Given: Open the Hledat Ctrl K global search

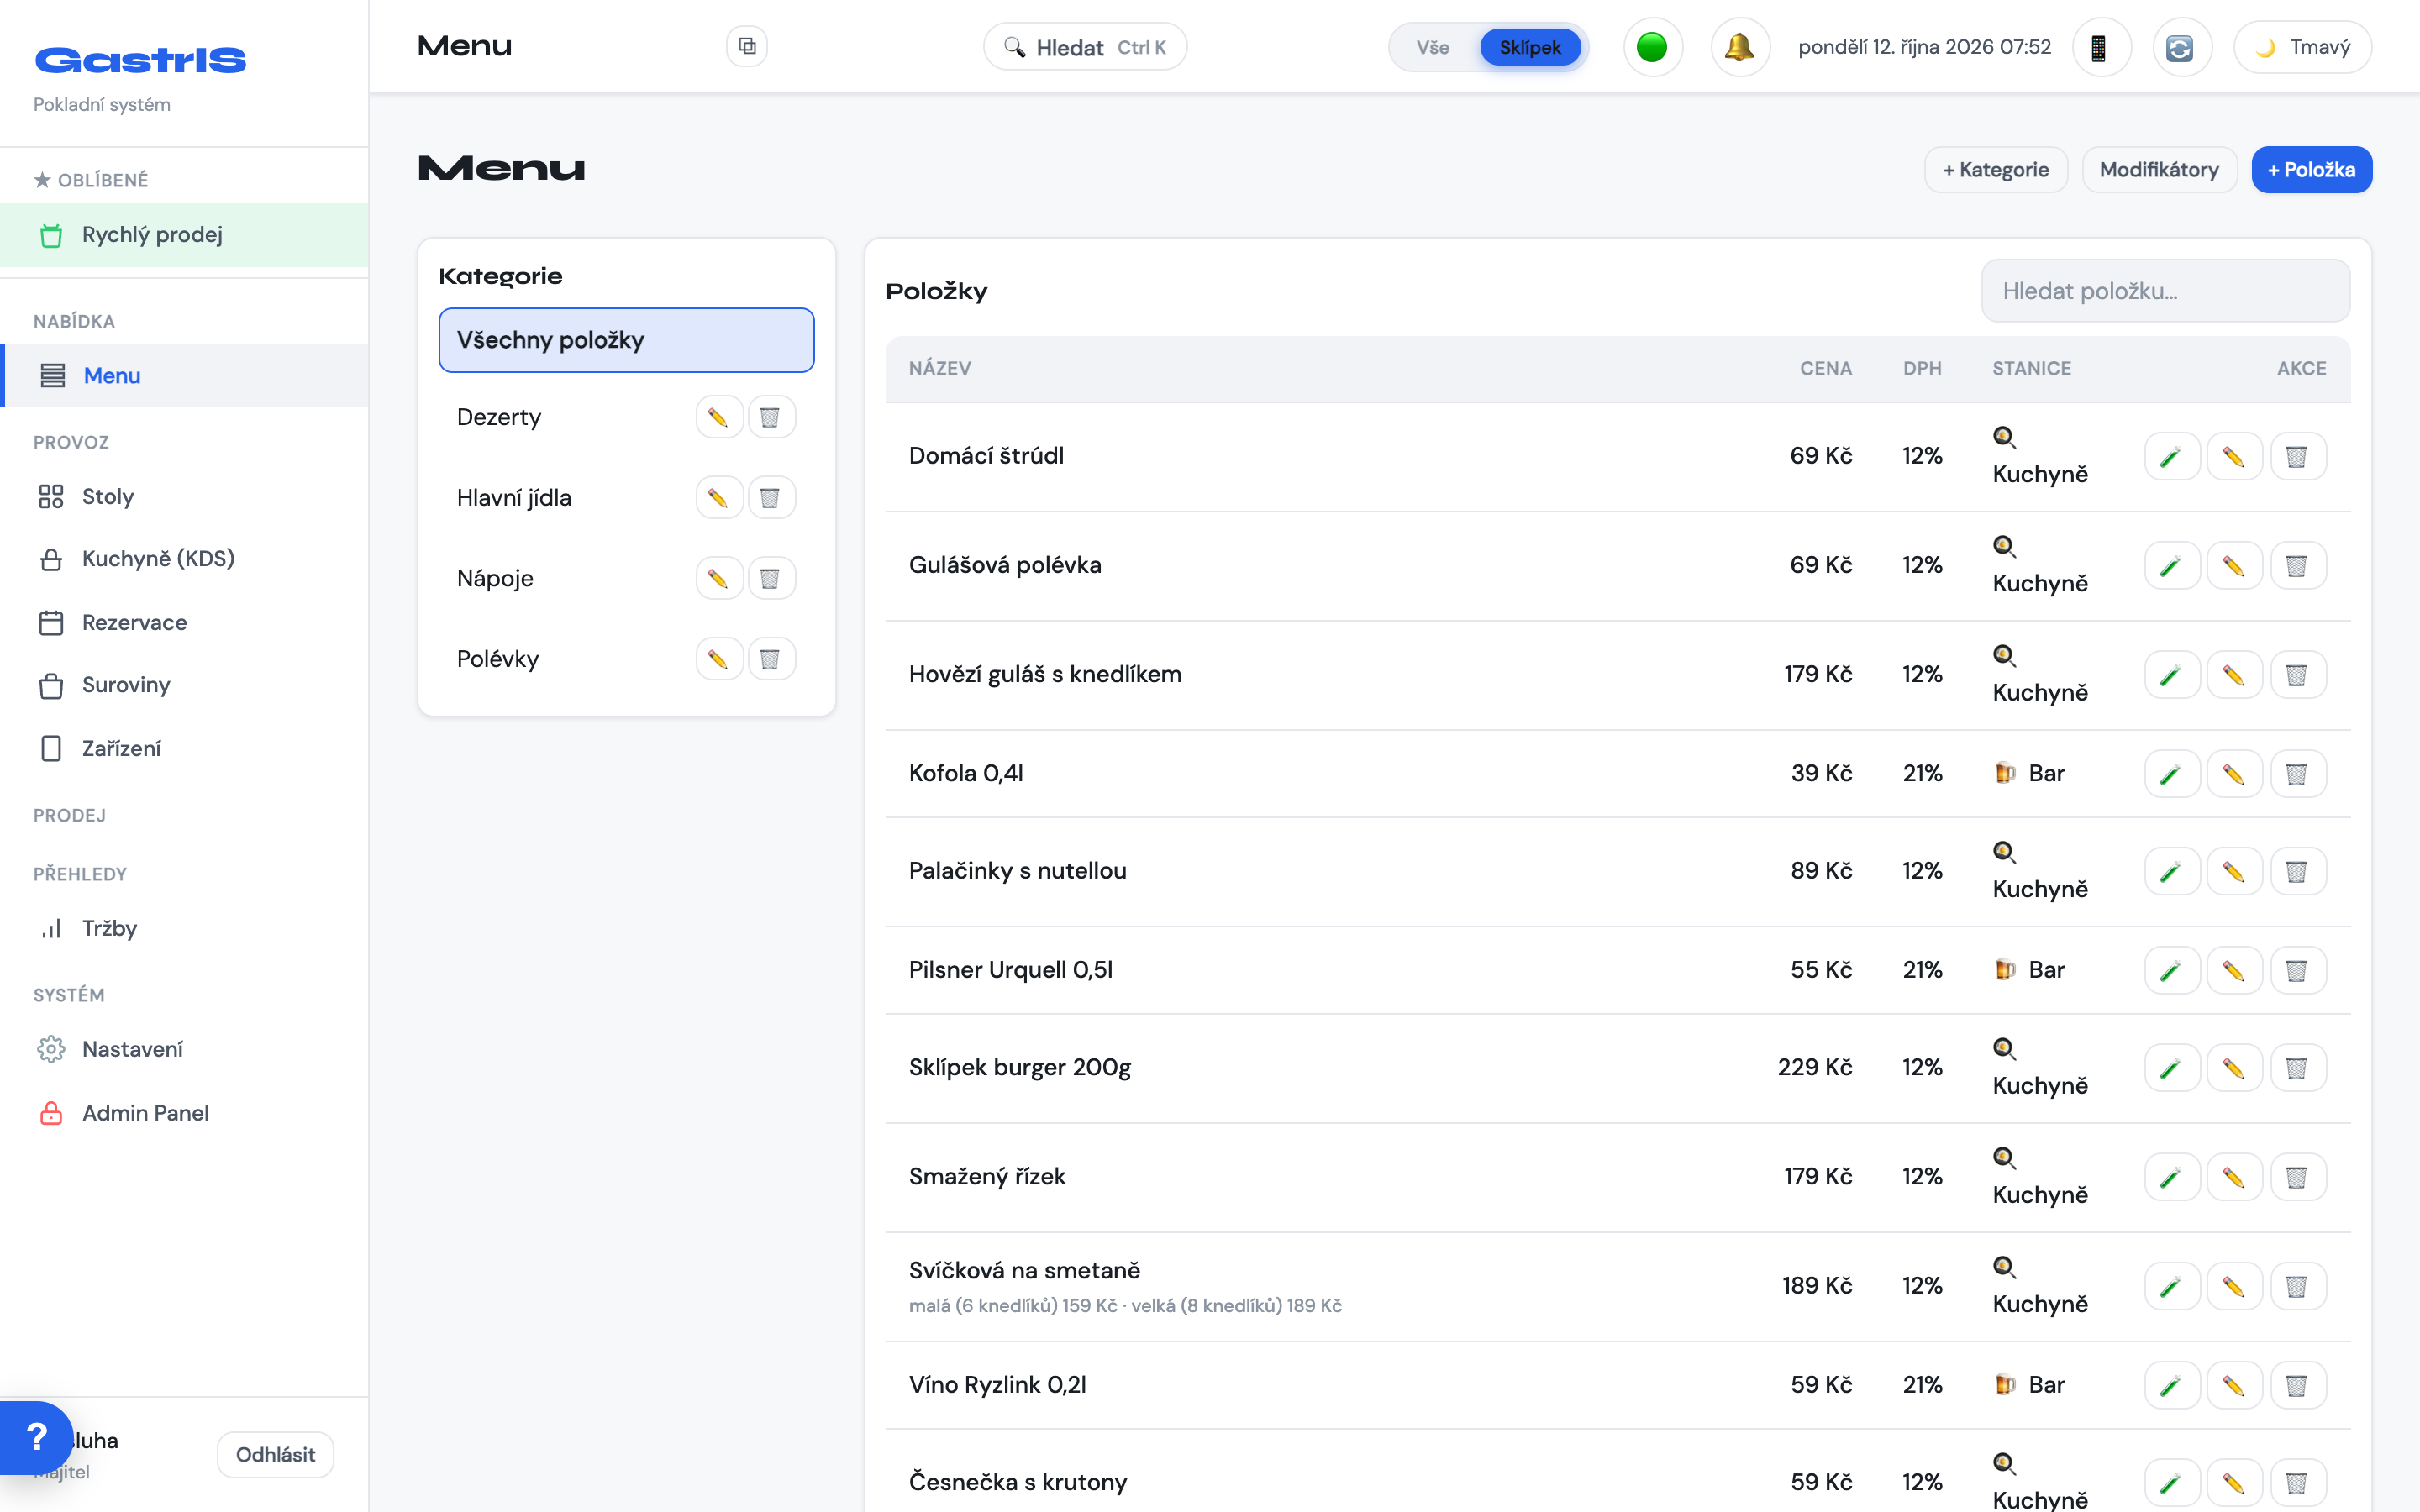Looking at the screenshot, I should 1085,47.
